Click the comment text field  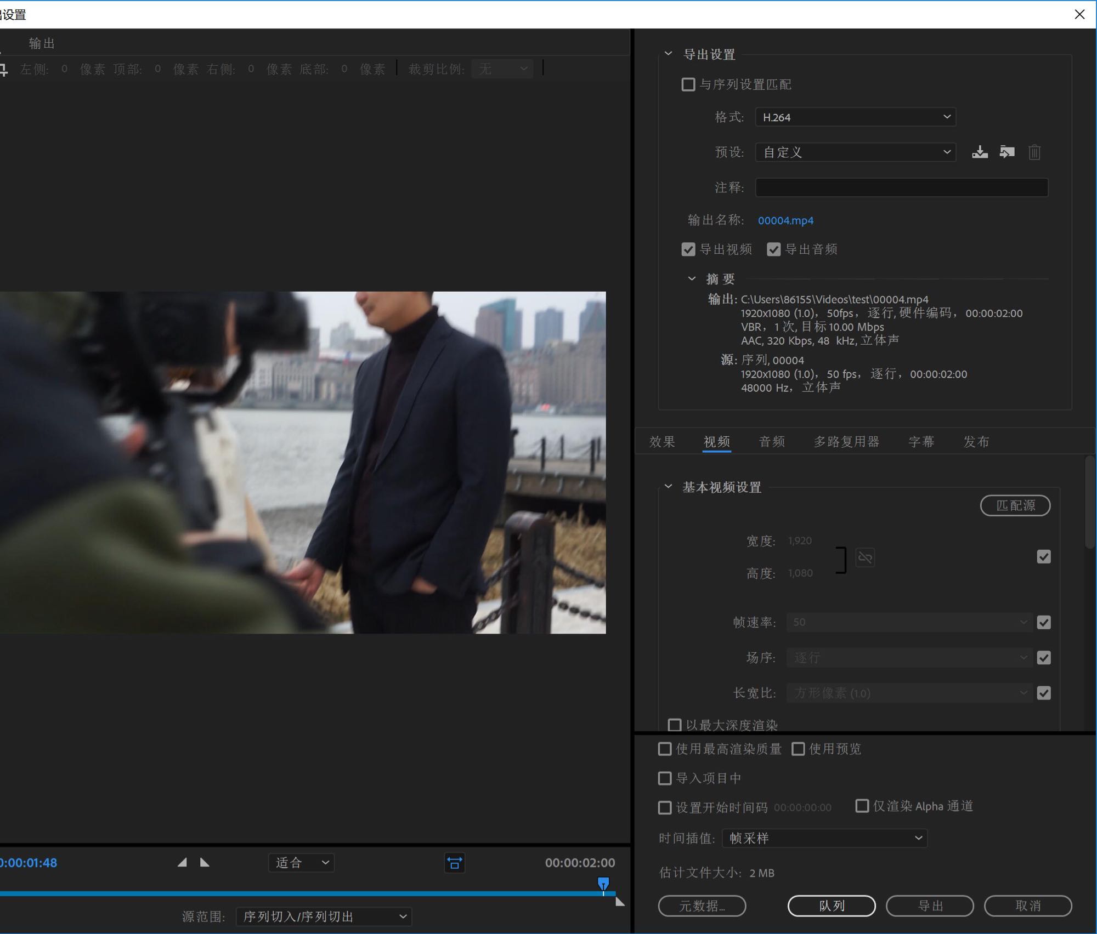pyautogui.click(x=901, y=187)
